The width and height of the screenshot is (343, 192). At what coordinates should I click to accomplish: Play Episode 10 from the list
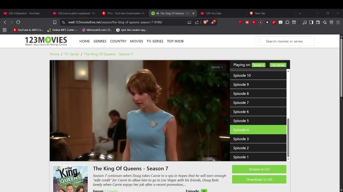(x=258, y=75)
